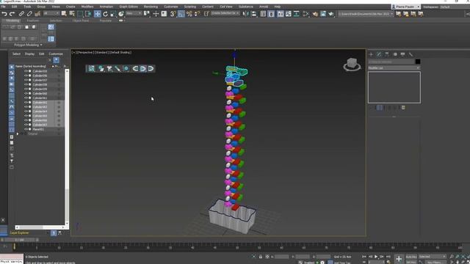Viewport: 470px width, 264px height.
Task: Click the ViewCube in the viewport
Action: click(x=352, y=64)
